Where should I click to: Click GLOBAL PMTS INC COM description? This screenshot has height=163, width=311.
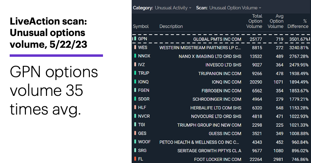[x=217, y=39]
